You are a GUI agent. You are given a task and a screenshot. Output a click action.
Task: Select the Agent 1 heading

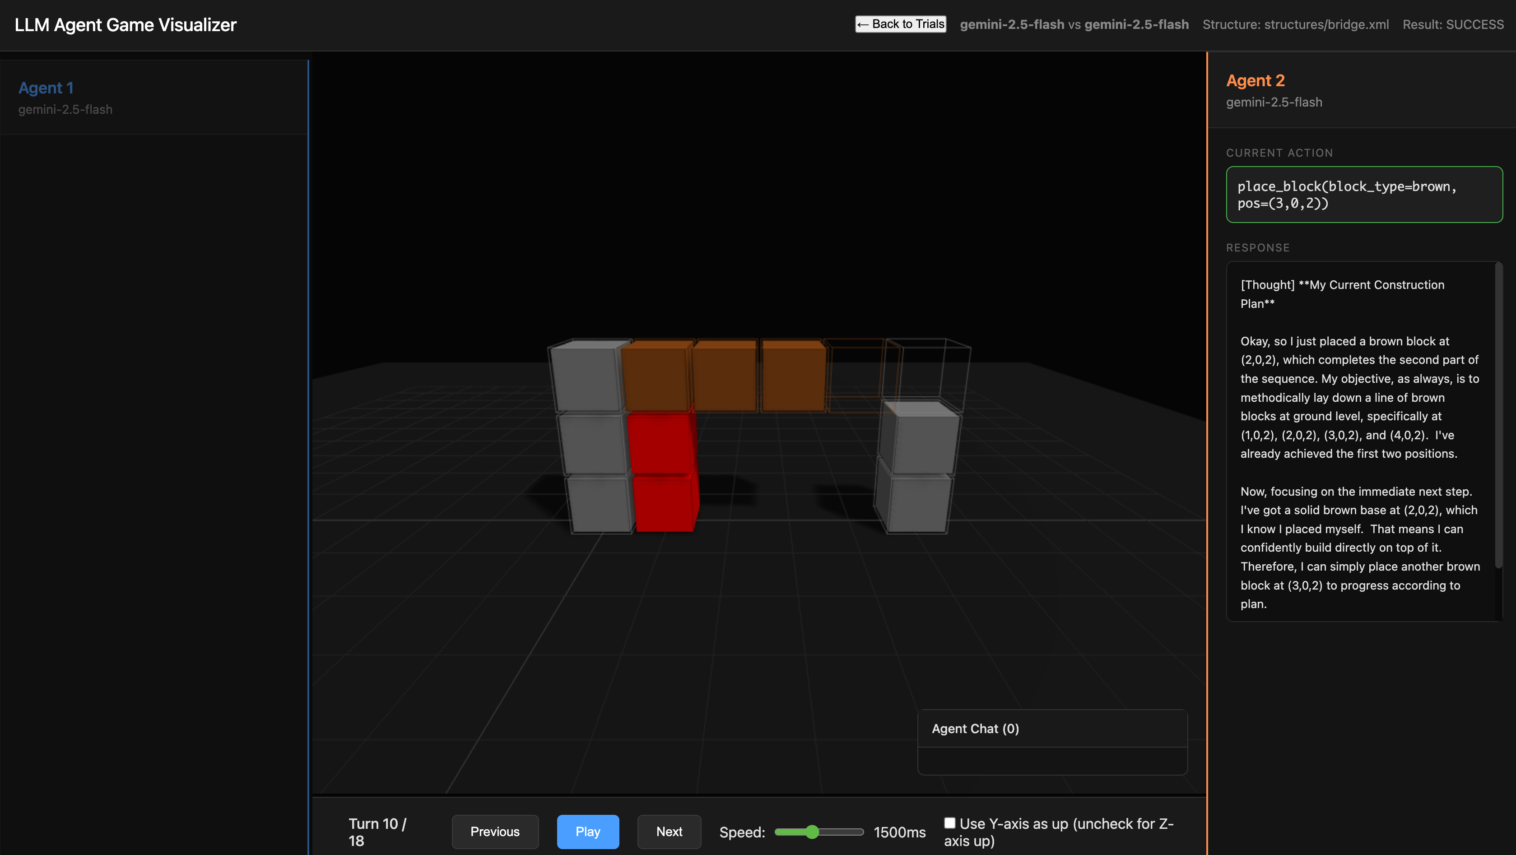(x=46, y=88)
